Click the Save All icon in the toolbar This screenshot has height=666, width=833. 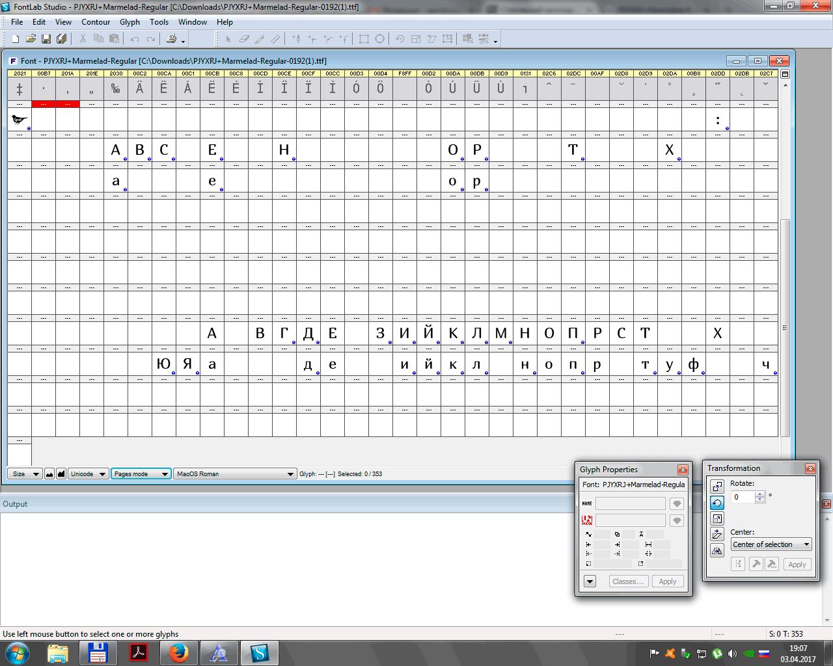pos(62,39)
